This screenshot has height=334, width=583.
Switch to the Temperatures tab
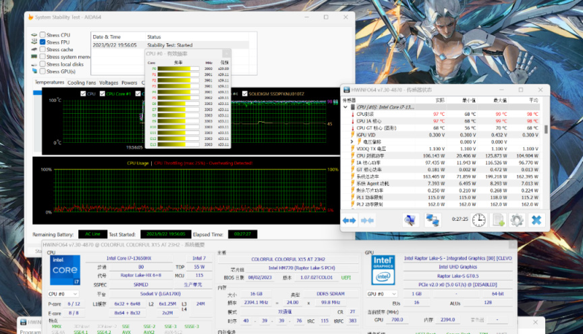(49, 82)
